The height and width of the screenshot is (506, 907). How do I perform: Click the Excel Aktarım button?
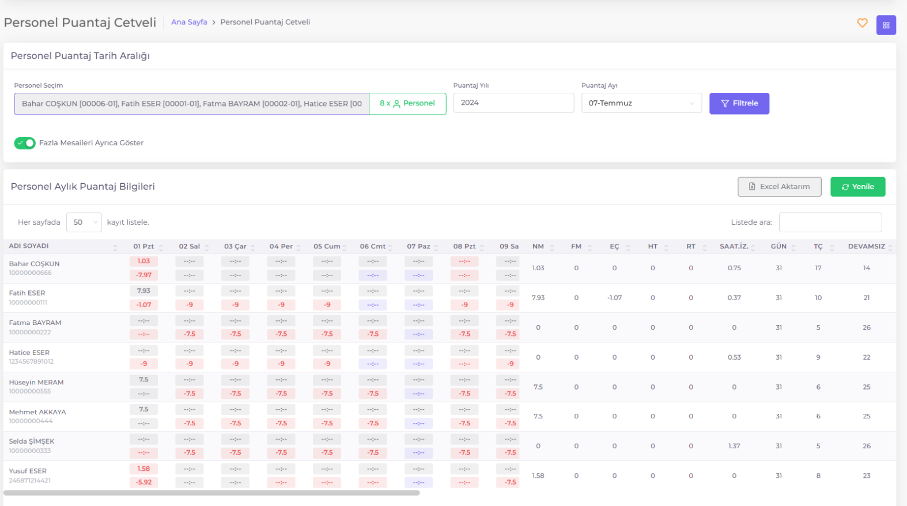click(779, 187)
